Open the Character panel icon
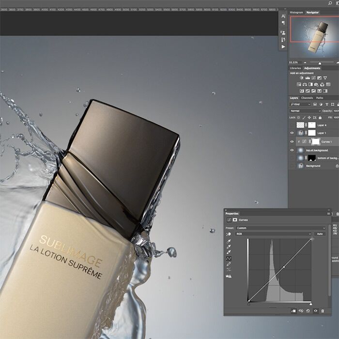This screenshot has height=339, width=339. click(x=283, y=16)
